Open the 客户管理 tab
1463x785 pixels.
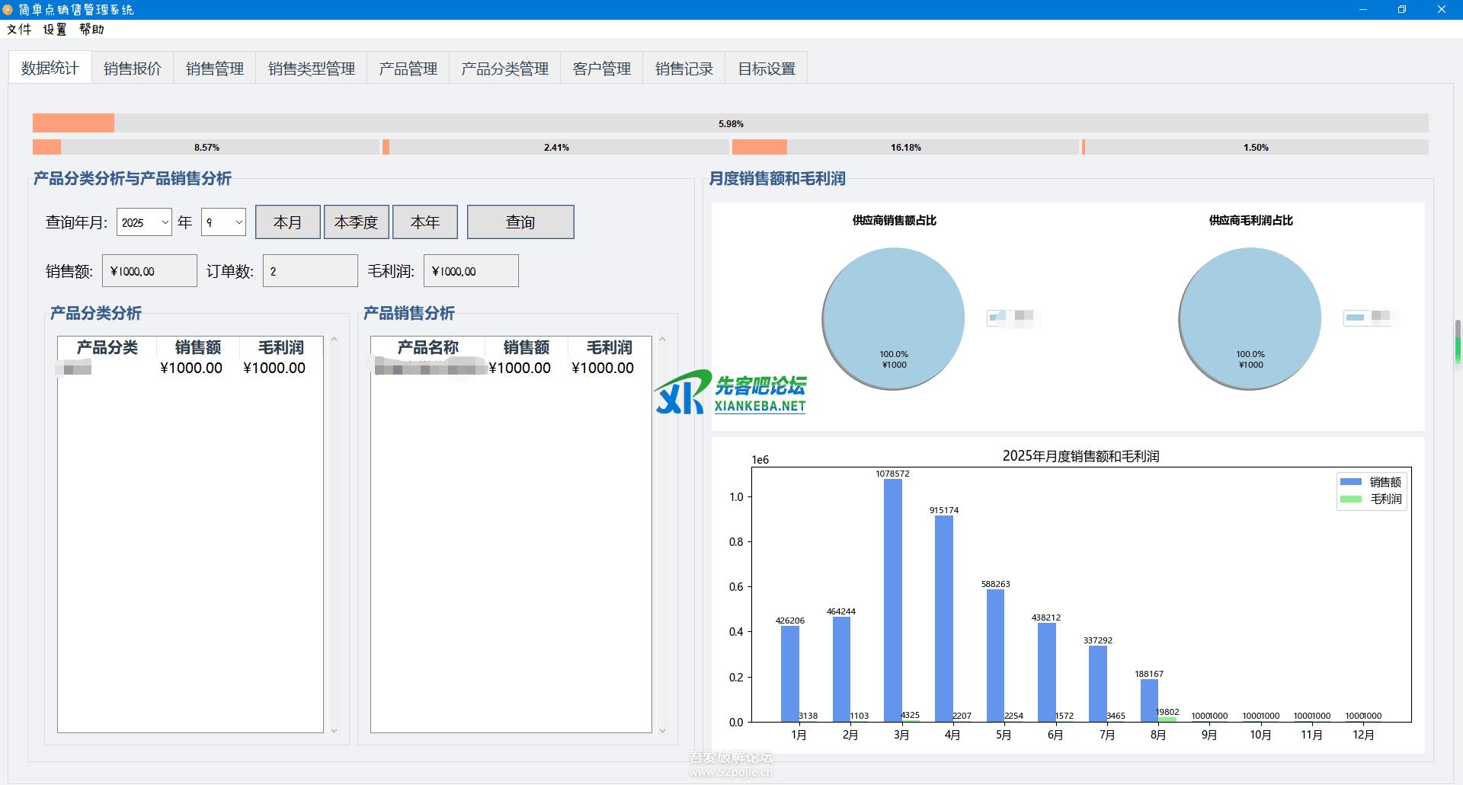601,69
